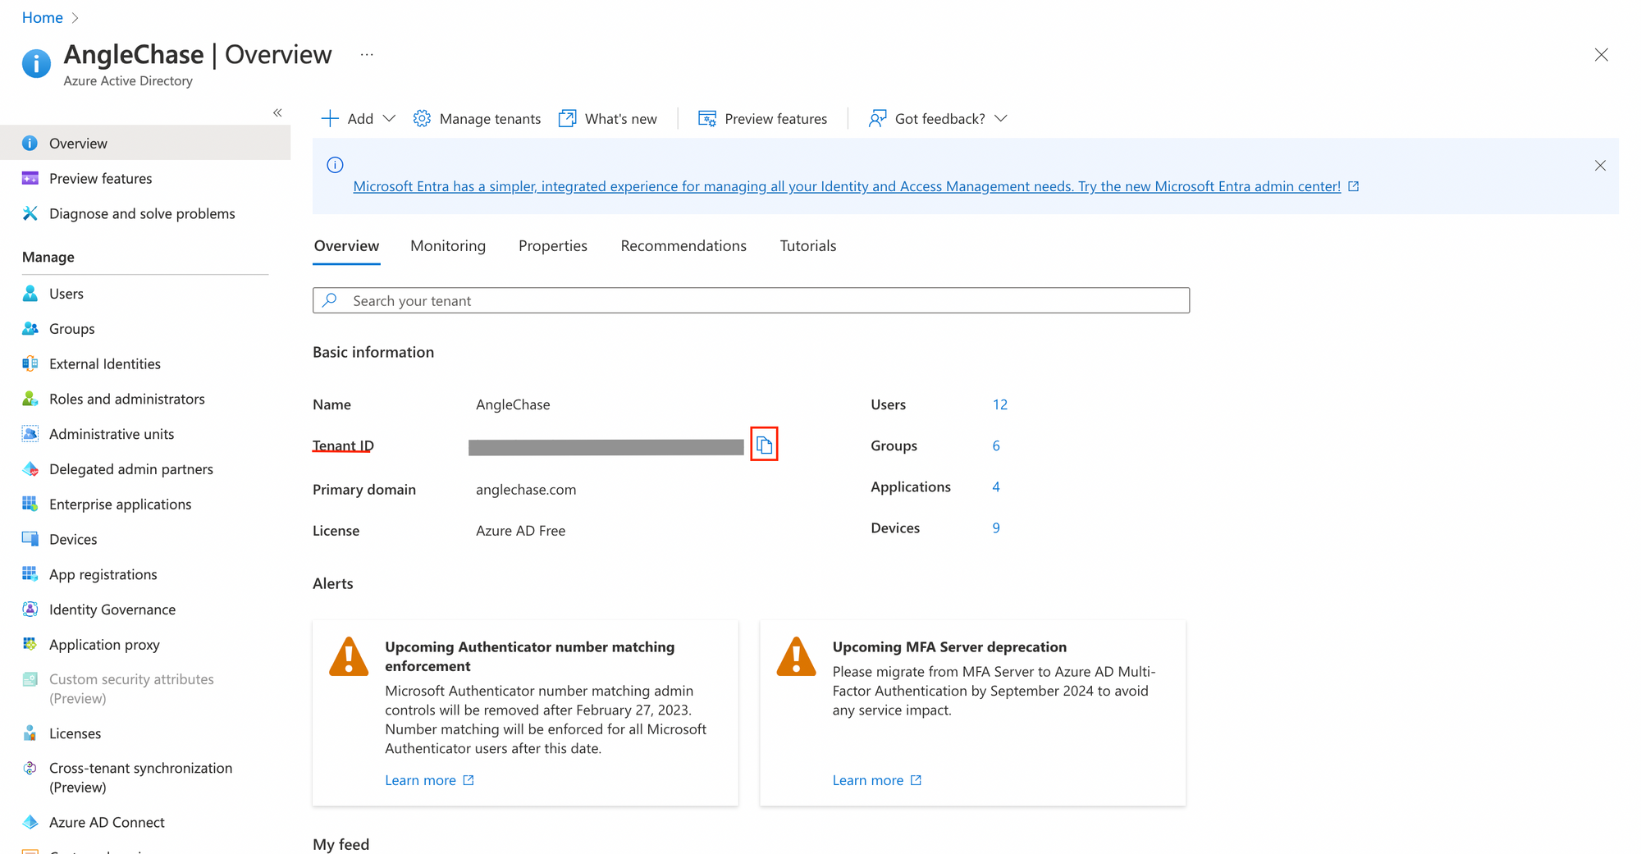1641x854 pixels.
Task: Click the Preview features toolbar icon
Action: tap(707, 119)
